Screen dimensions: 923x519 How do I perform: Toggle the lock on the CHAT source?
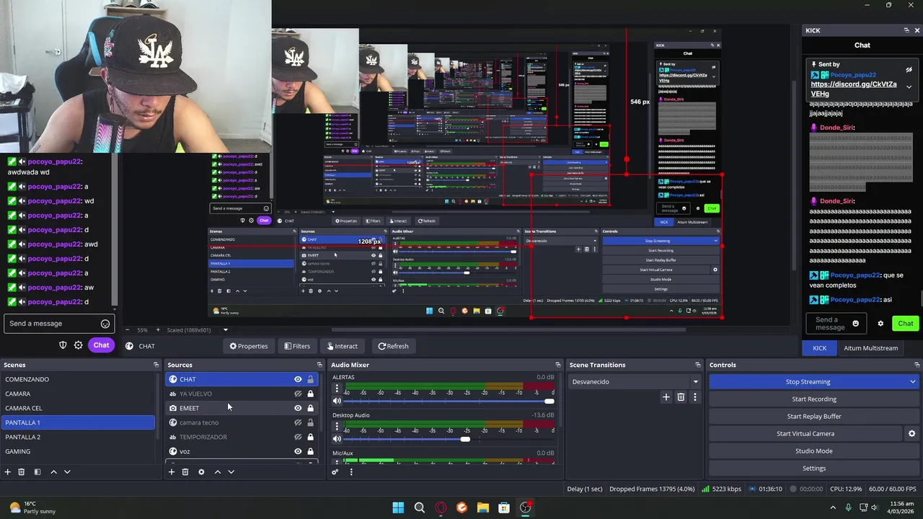(x=311, y=379)
